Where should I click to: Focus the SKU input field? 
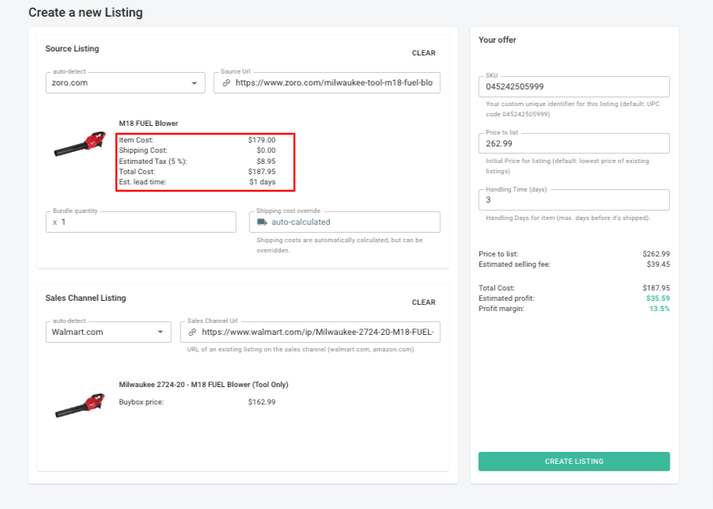point(574,87)
